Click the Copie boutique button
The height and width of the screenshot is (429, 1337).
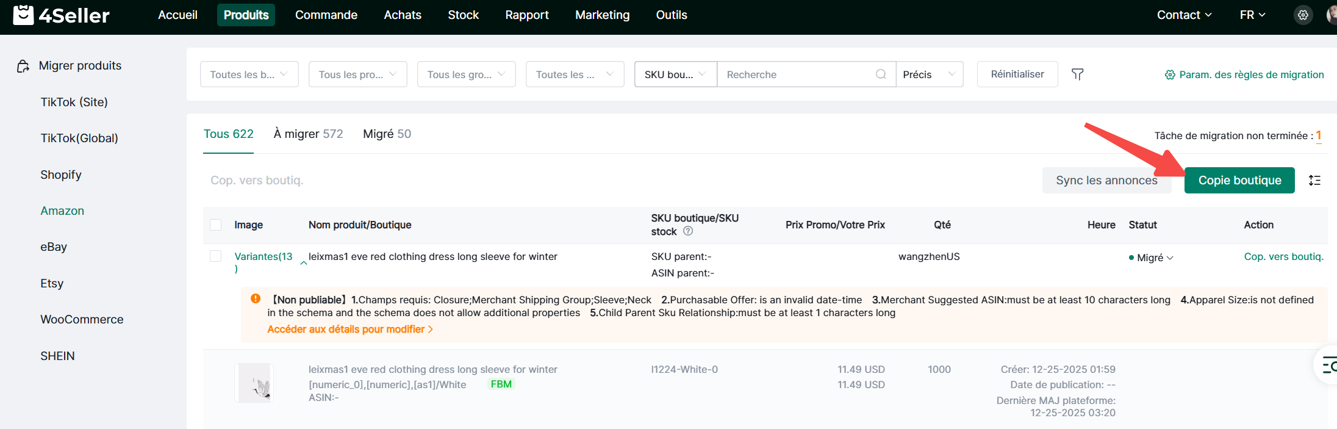coord(1239,181)
